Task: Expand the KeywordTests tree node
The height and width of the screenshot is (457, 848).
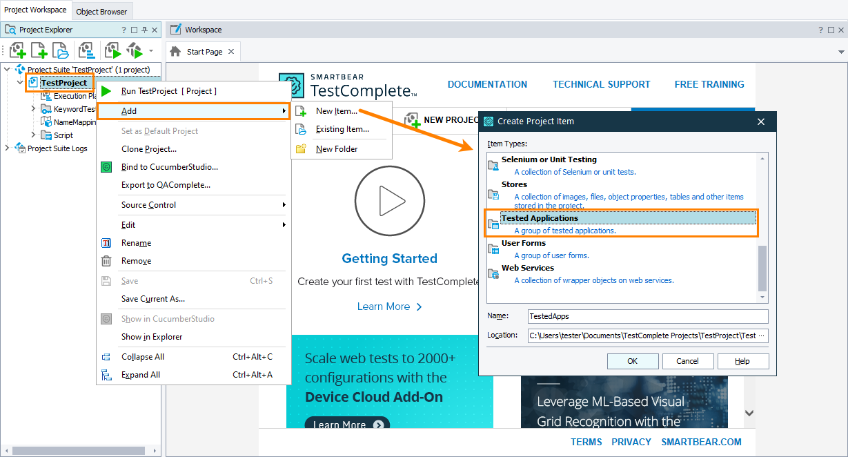Action: (32, 108)
